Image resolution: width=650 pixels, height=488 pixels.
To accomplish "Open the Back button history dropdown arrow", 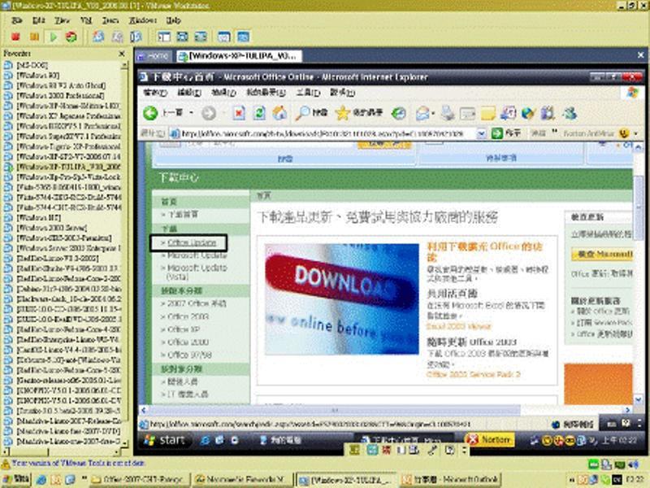I will coord(191,113).
